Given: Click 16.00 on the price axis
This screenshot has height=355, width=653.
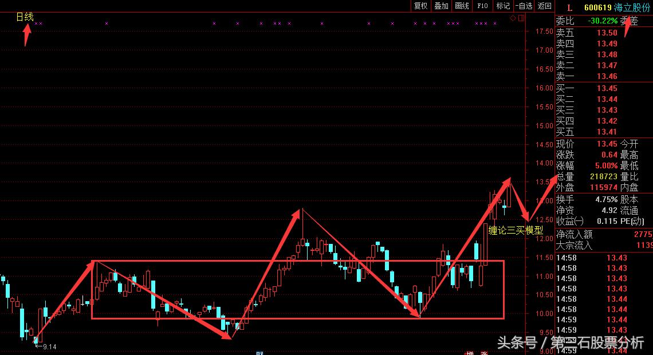Looking at the screenshot, I should [544, 88].
